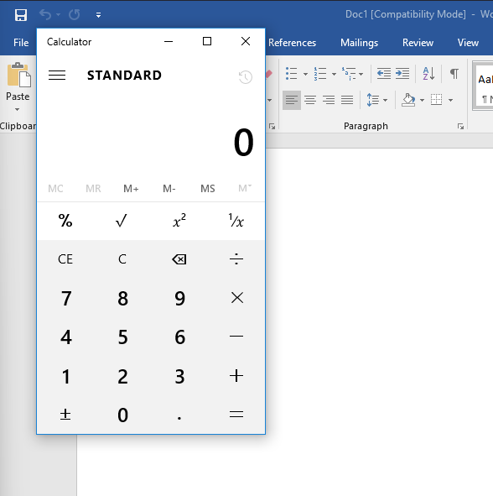Click the MS memory store button
This screenshot has height=496, width=493.
[208, 189]
